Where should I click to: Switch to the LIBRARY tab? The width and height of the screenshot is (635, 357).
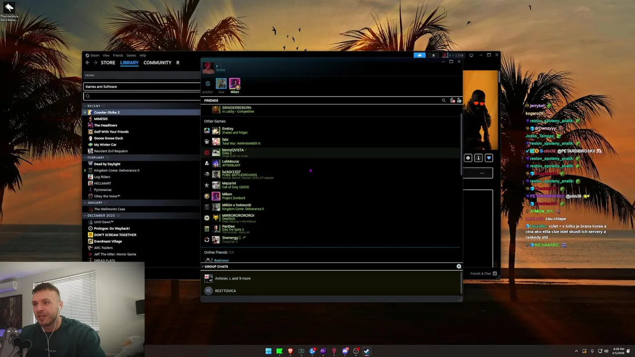129,62
